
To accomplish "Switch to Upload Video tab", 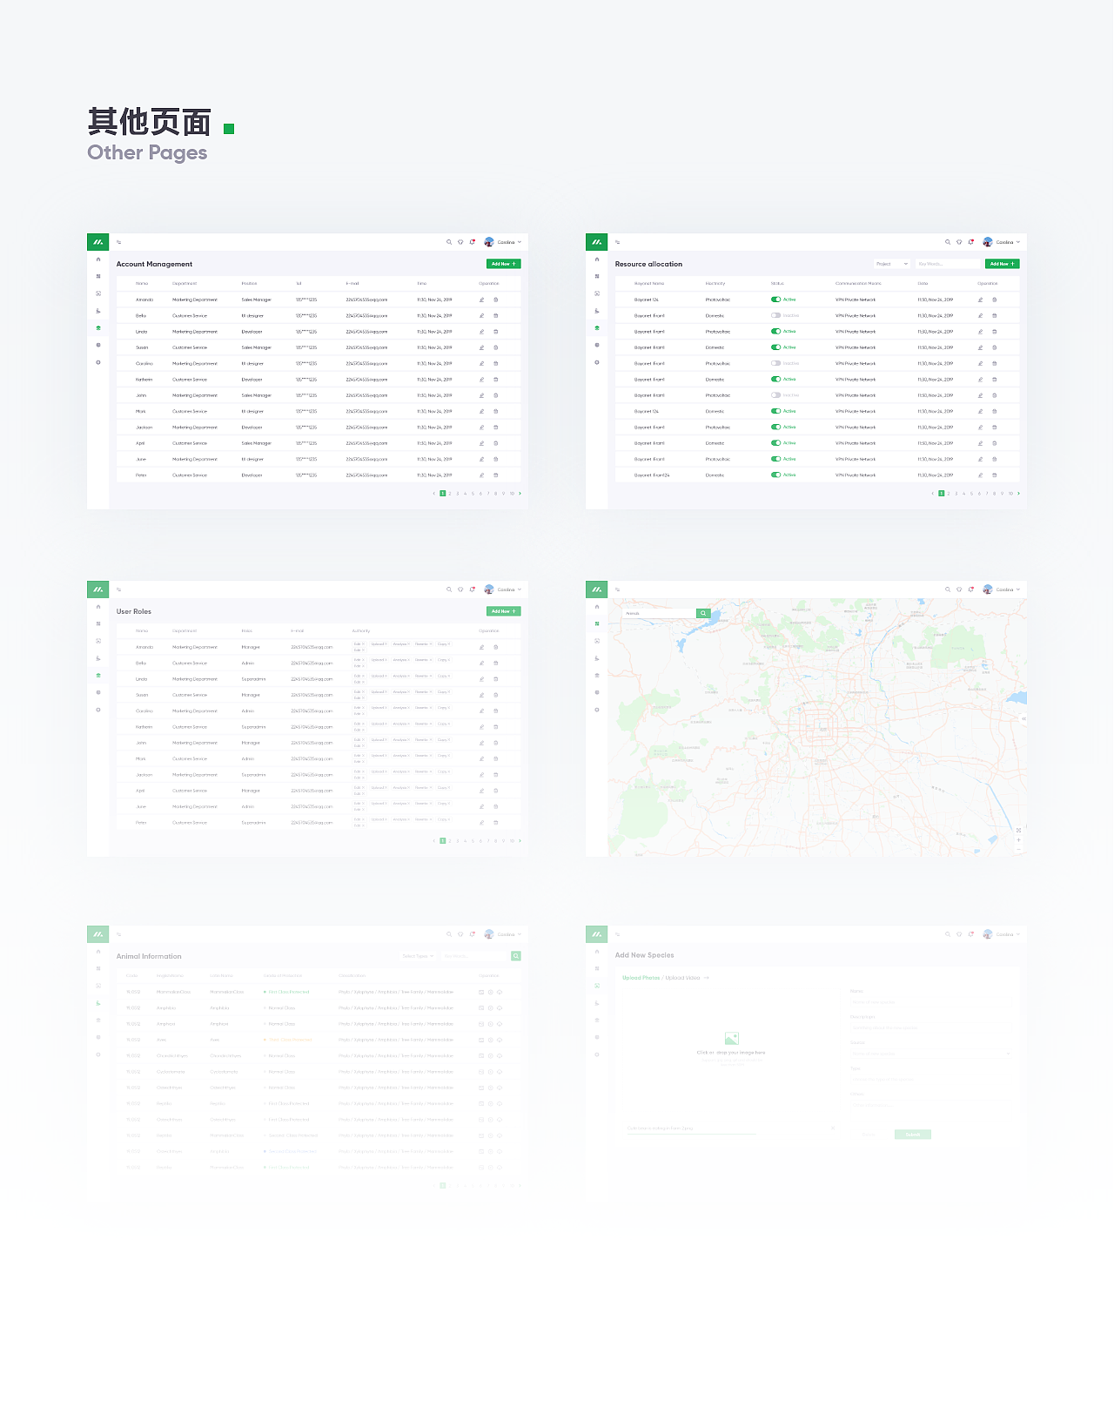I will point(682,978).
